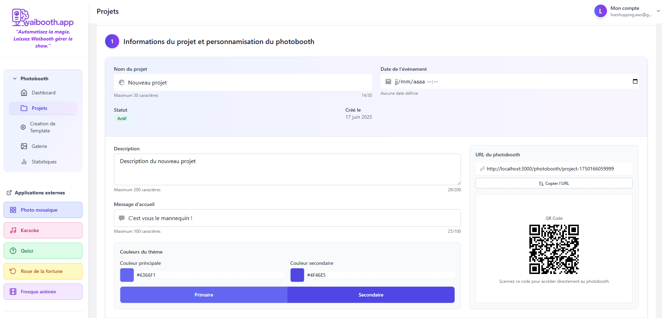Open Karaoke external application
Screen dimensions: 662x318
[43, 230]
